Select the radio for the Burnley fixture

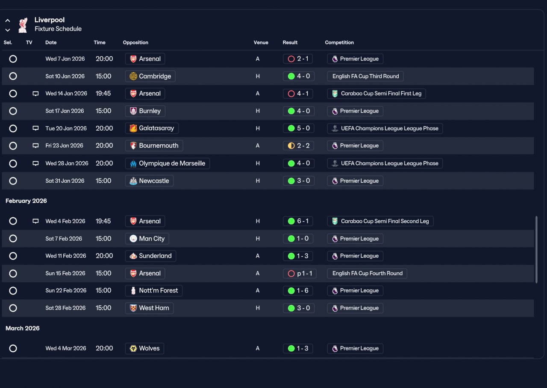[x=13, y=111]
